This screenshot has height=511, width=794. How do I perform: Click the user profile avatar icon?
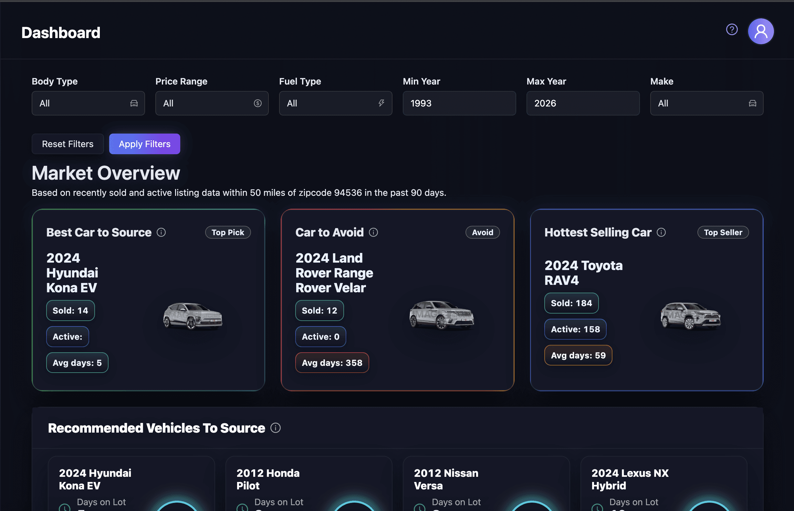[x=760, y=31]
